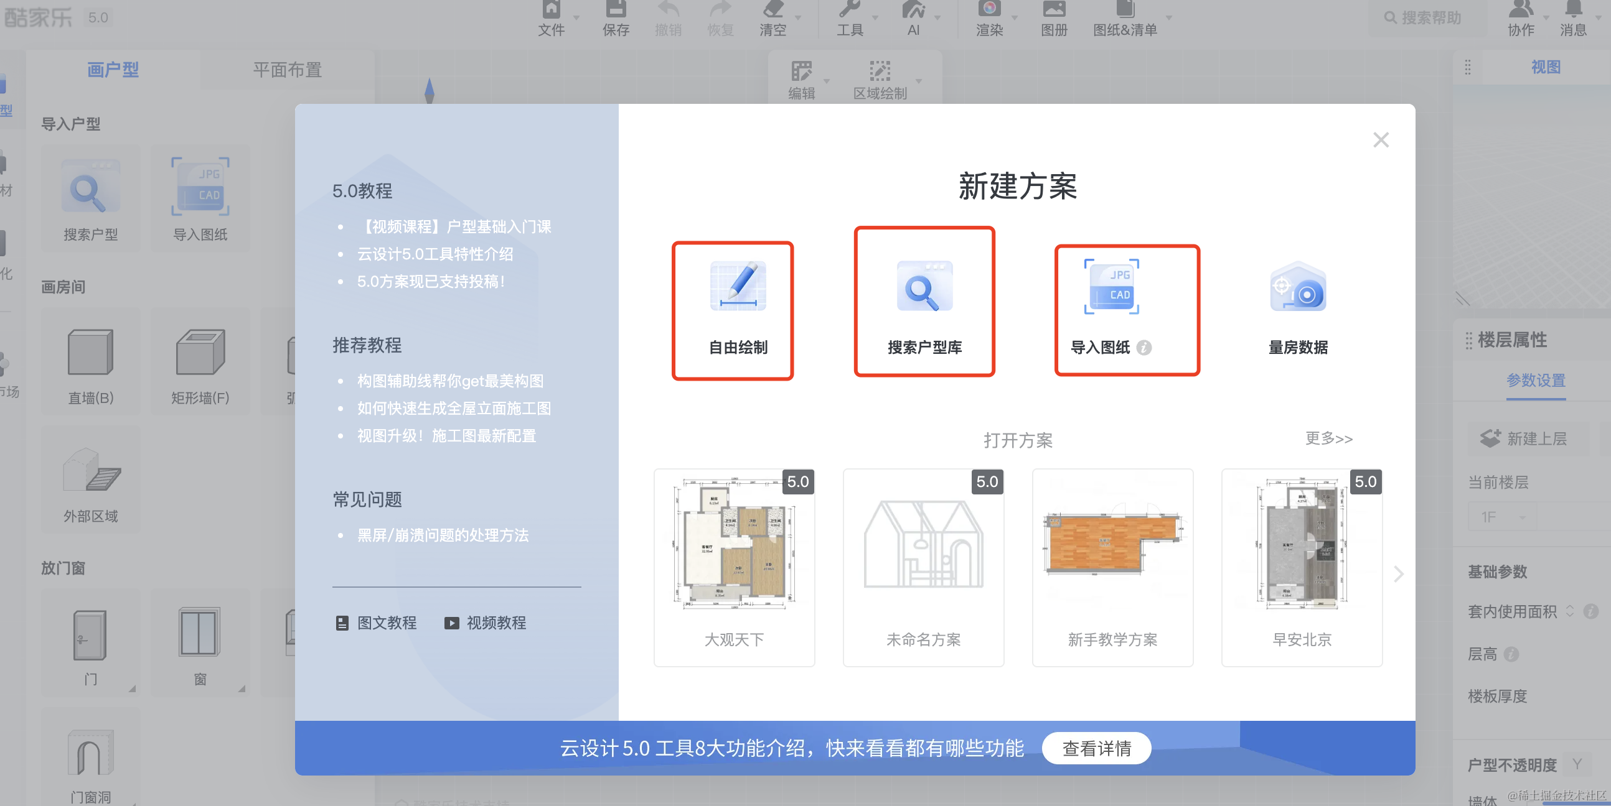
Task: Open the 工具 tools icon
Action: 850,9
